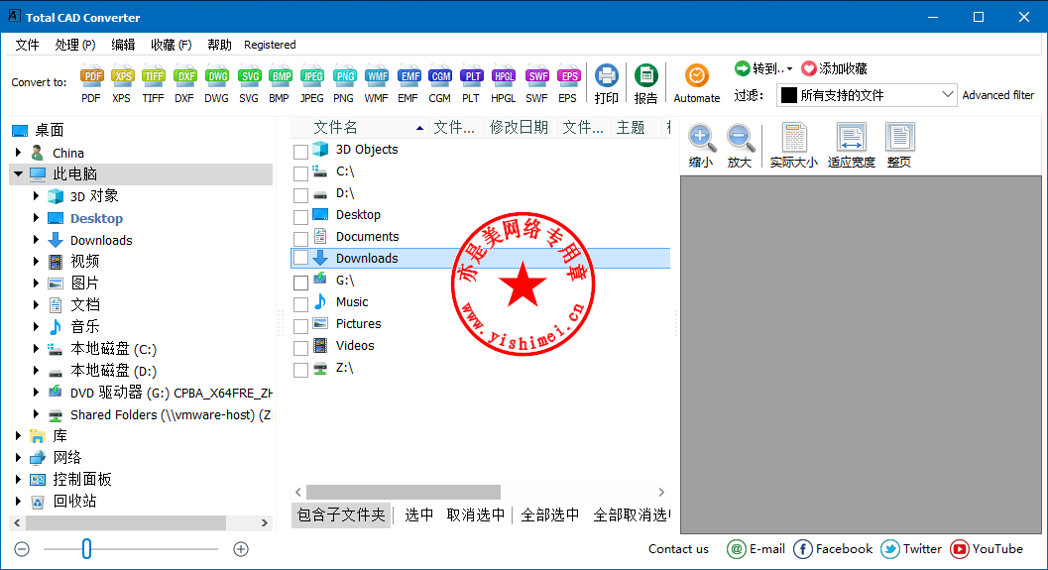Open the 收藏 (F) menu
Screen dimensions: 1048x570
(x=172, y=45)
